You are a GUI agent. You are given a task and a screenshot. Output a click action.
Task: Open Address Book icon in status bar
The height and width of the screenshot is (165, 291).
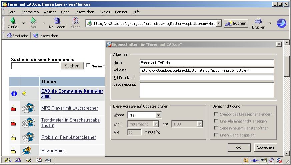tap(39, 160)
